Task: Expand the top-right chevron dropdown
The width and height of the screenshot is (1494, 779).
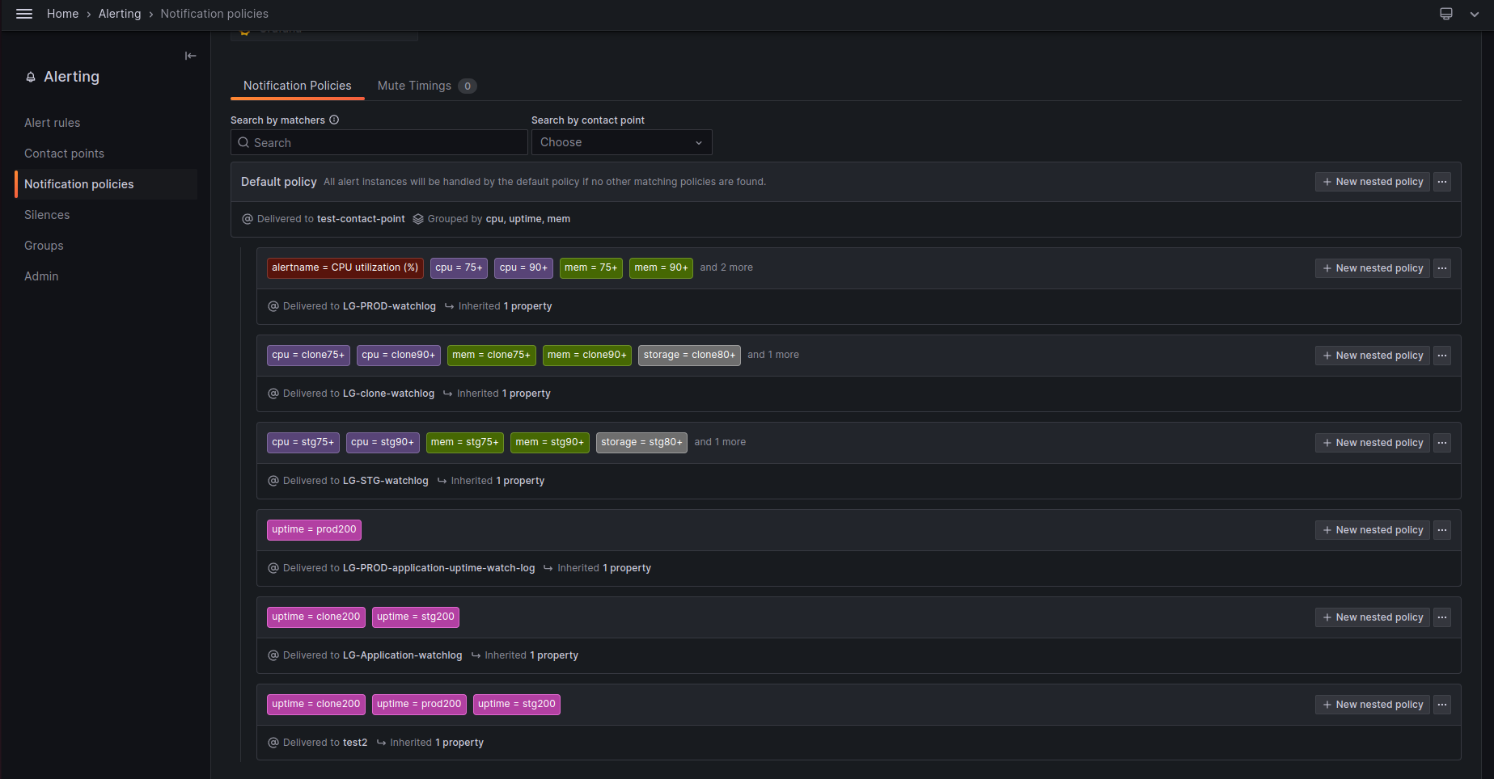Action: (x=1475, y=14)
